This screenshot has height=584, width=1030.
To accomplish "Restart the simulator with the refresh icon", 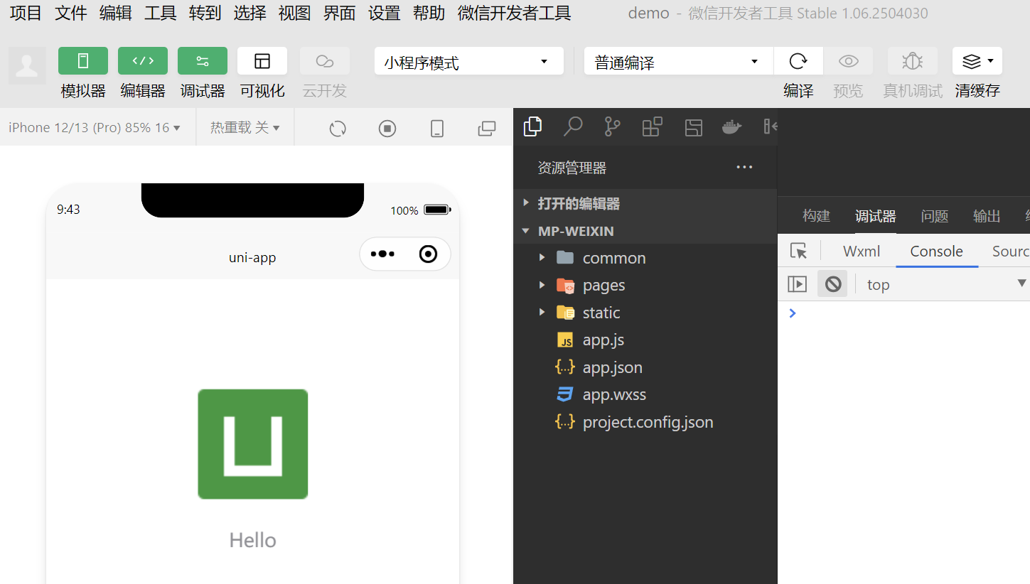I will click(x=337, y=127).
